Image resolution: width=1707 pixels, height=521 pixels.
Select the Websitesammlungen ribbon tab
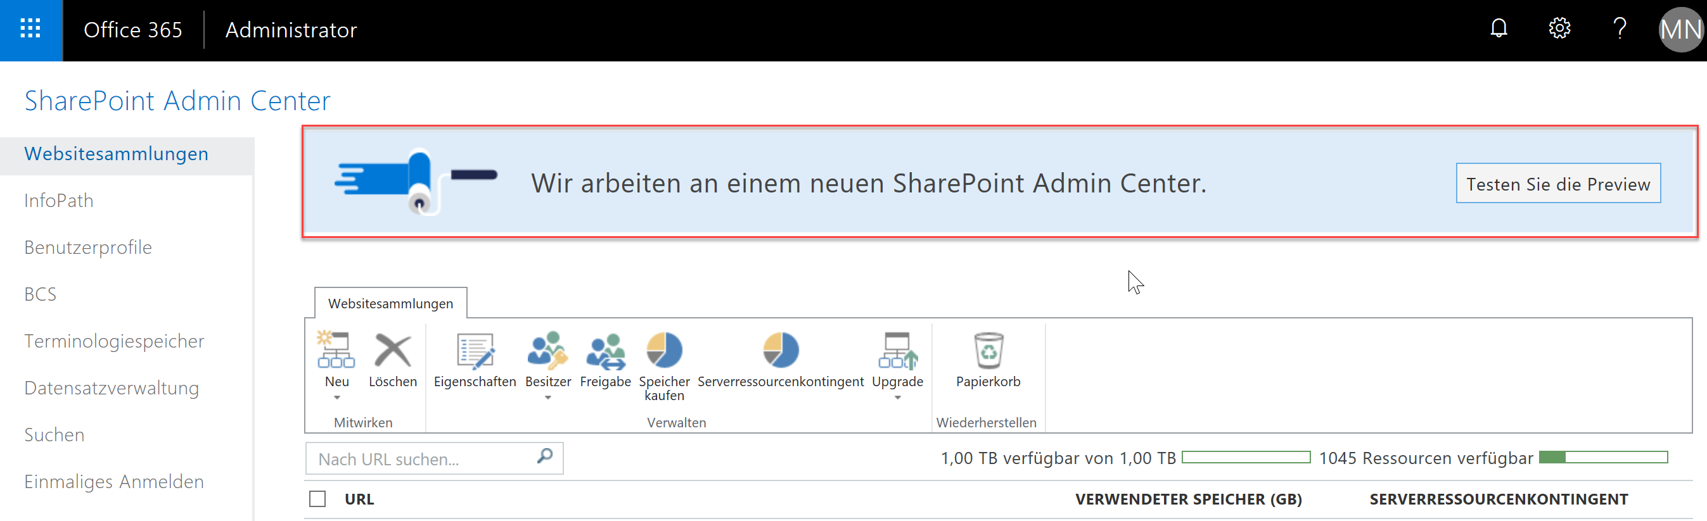click(390, 303)
